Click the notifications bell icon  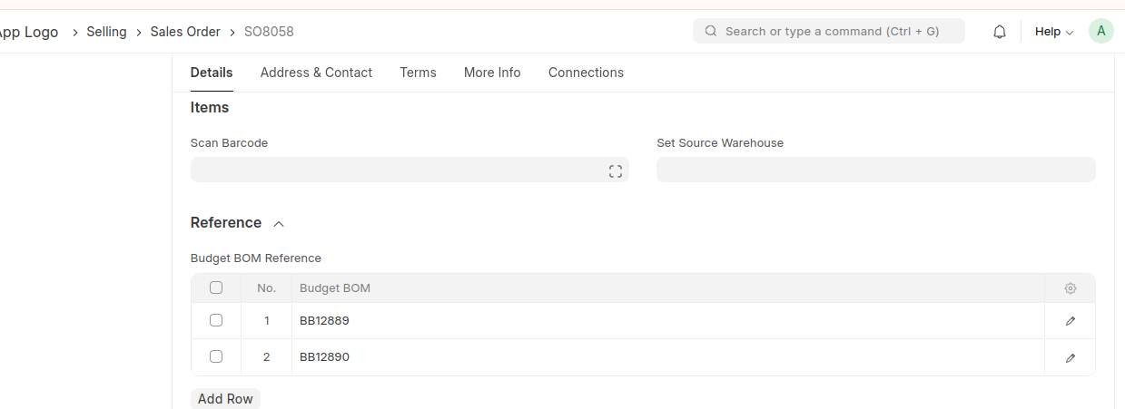(1000, 32)
